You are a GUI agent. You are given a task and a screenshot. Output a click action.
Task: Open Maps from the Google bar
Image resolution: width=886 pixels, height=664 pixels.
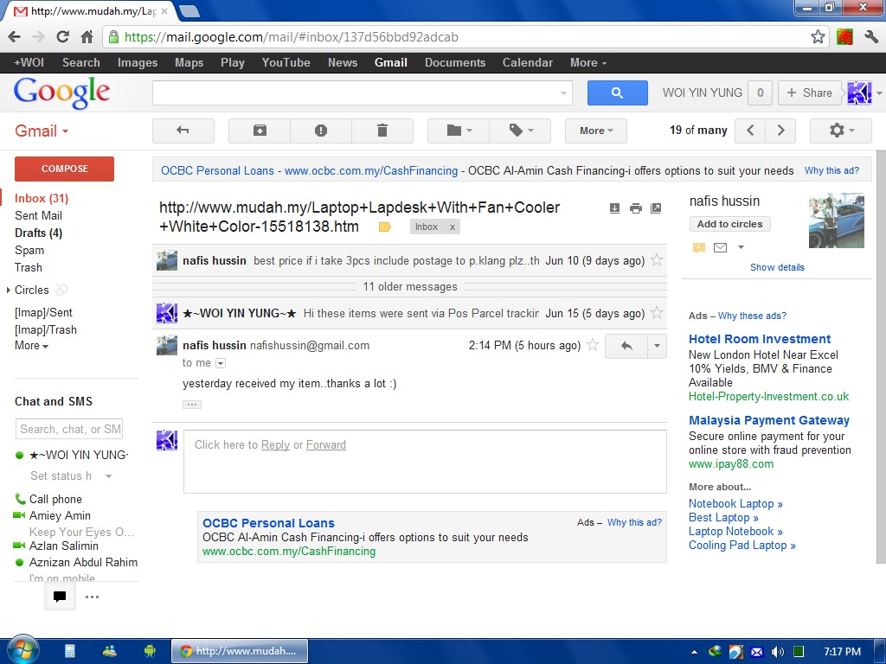coord(189,62)
